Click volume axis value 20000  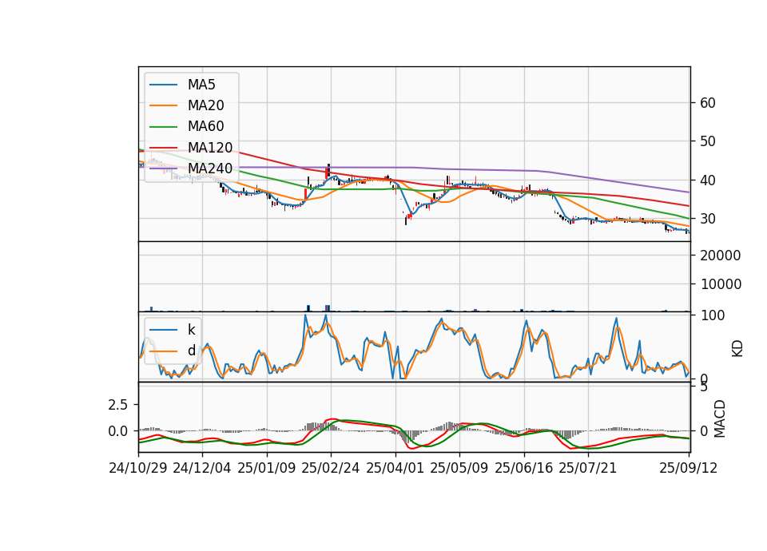[721, 256]
